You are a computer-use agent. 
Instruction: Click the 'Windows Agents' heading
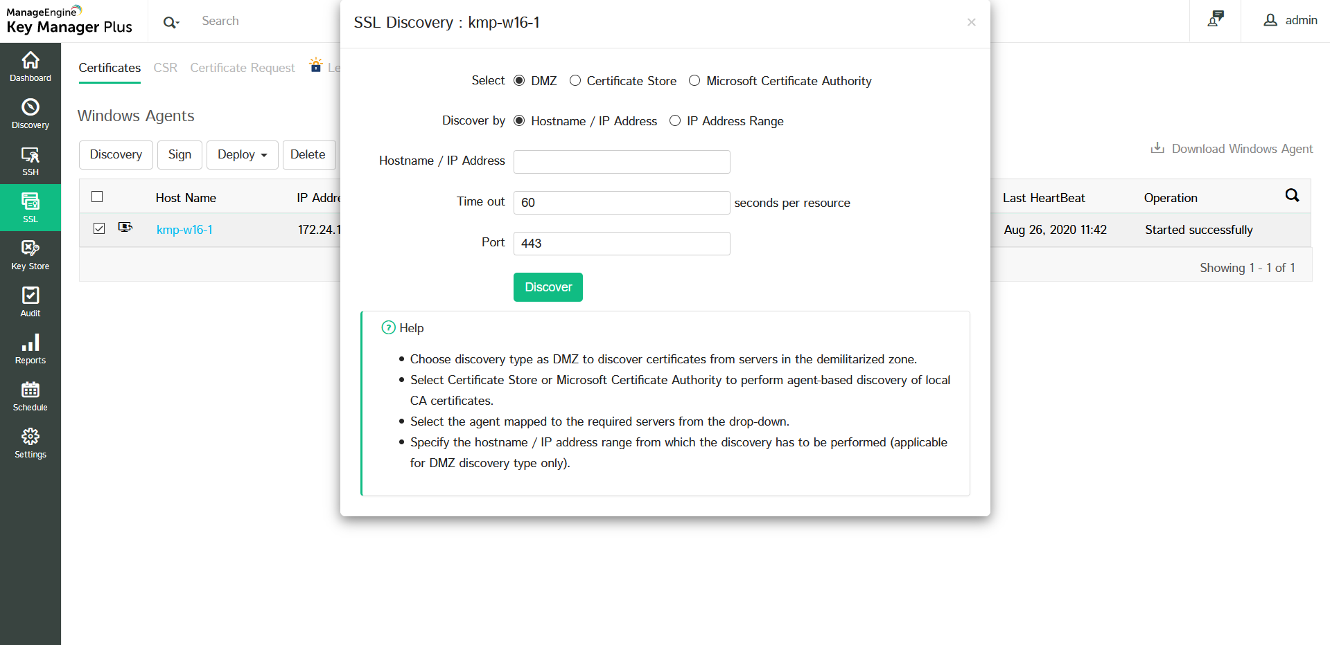pos(136,116)
